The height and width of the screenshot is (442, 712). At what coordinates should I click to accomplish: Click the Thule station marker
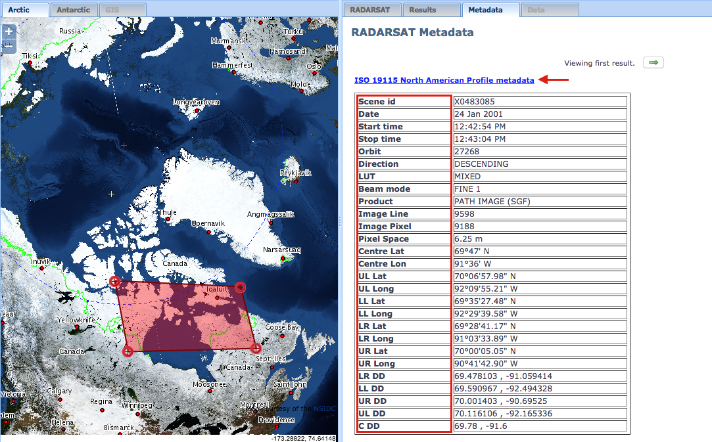click(168, 219)
